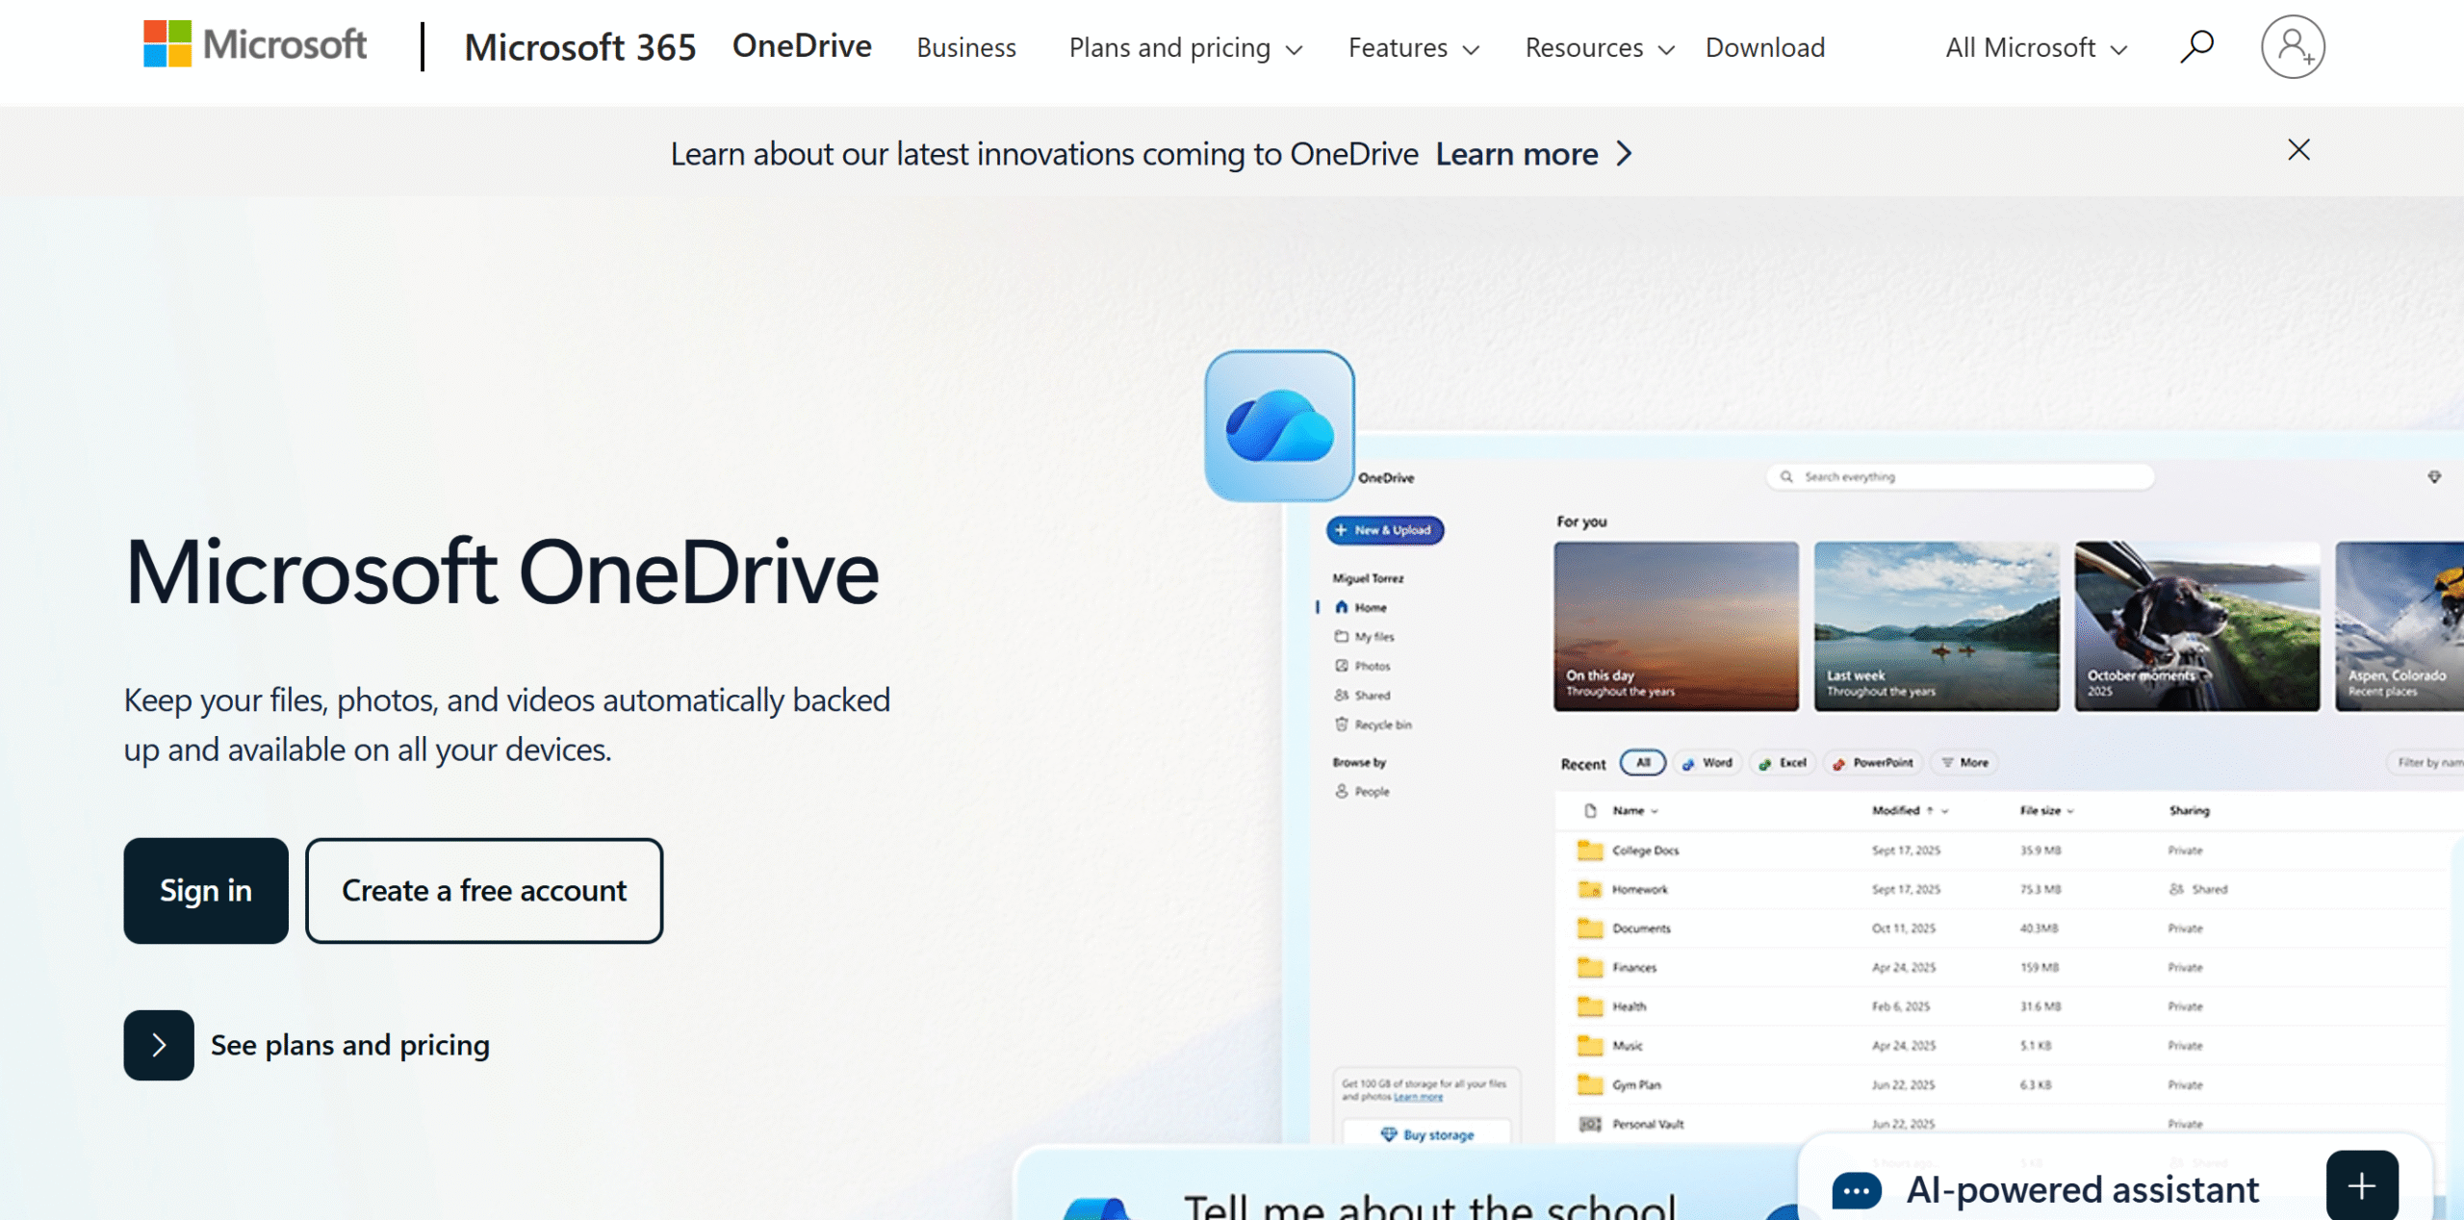The image size is (2464, 1220).
Task: Click the Buy storage button
Action: coord(1426,1134)
